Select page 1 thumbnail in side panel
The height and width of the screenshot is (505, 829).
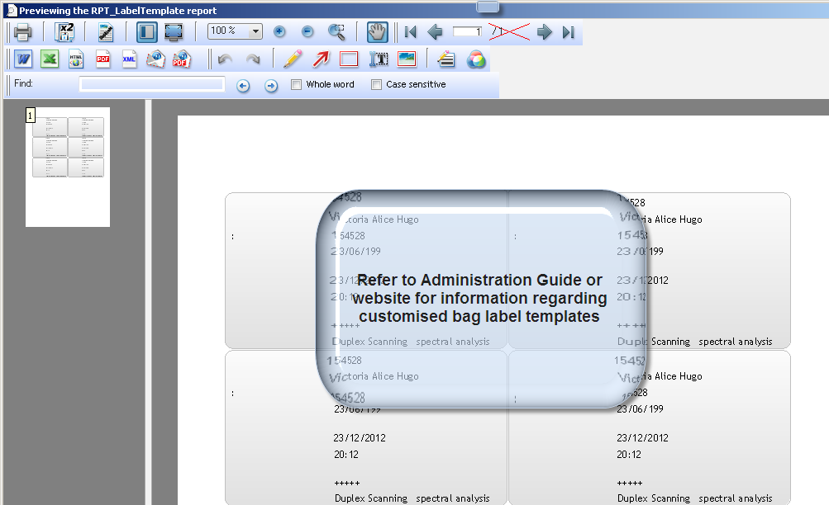[x=68, y=168]
